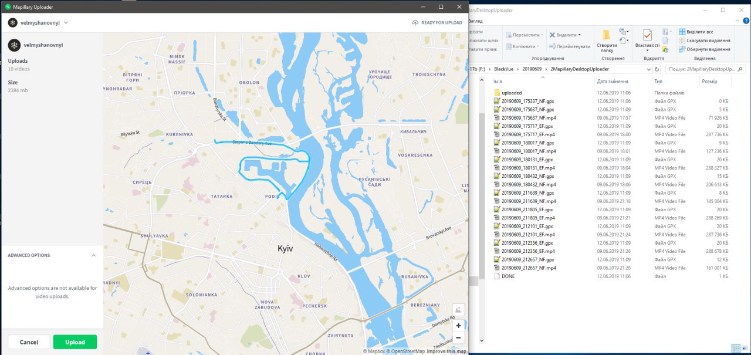Select file icon of 20190609_212657_NF.gpx

coord(496,259)
